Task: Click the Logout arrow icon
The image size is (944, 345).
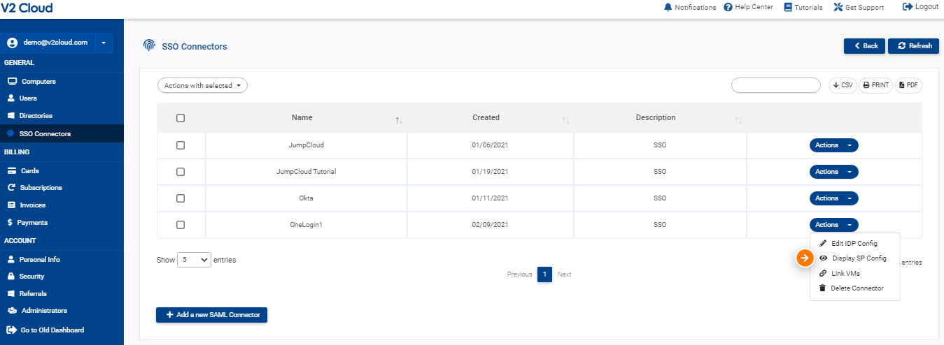Action: (x=908, y=6)
